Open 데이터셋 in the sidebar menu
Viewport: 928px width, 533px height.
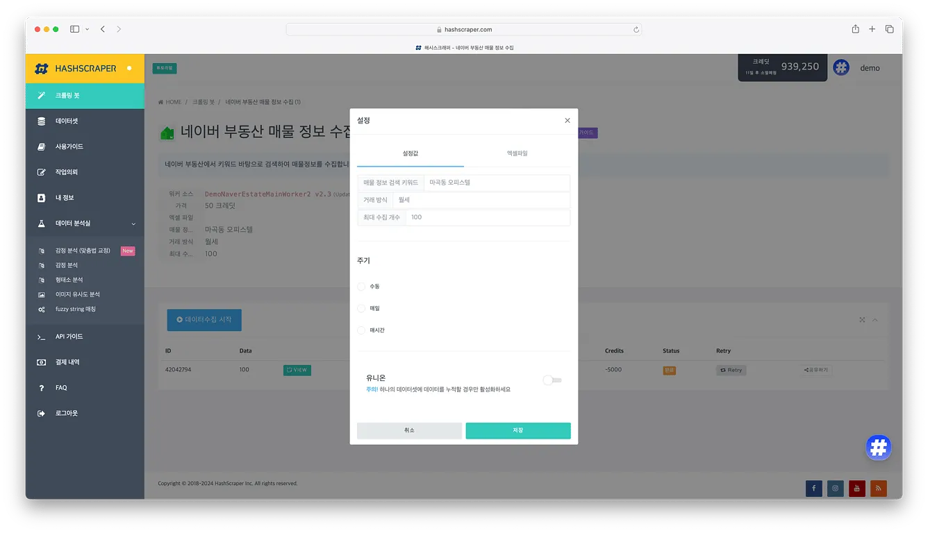67,121
